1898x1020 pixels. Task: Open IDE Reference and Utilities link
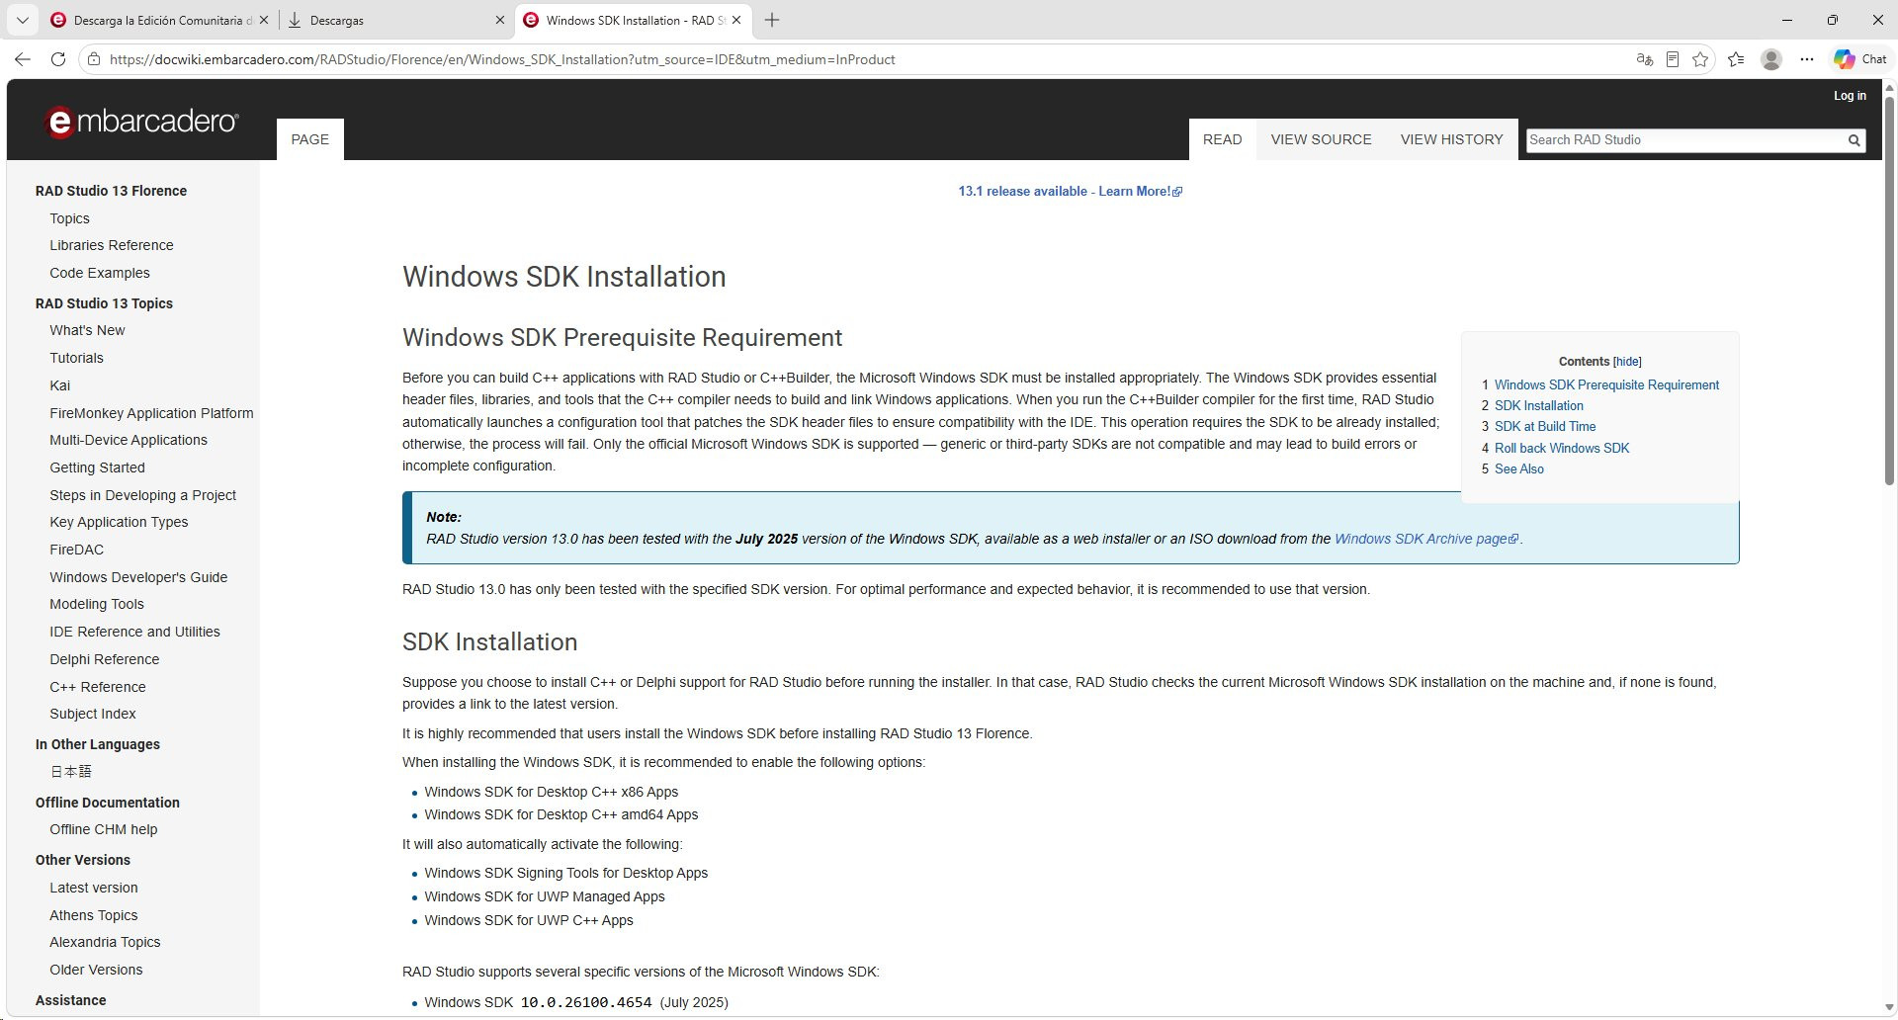[134, 632]
